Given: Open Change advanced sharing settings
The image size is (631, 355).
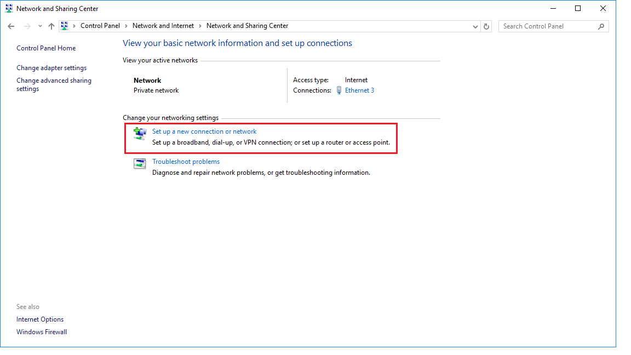Looking at the screenshot, I should pos(54,84).
